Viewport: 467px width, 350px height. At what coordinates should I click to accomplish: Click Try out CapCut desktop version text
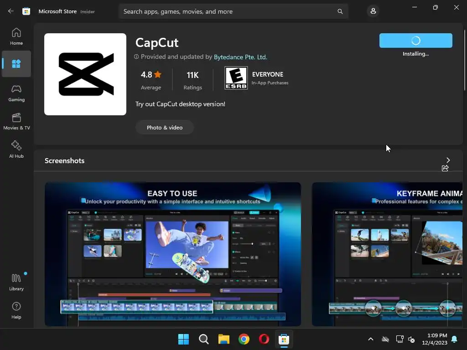[180, 104]
